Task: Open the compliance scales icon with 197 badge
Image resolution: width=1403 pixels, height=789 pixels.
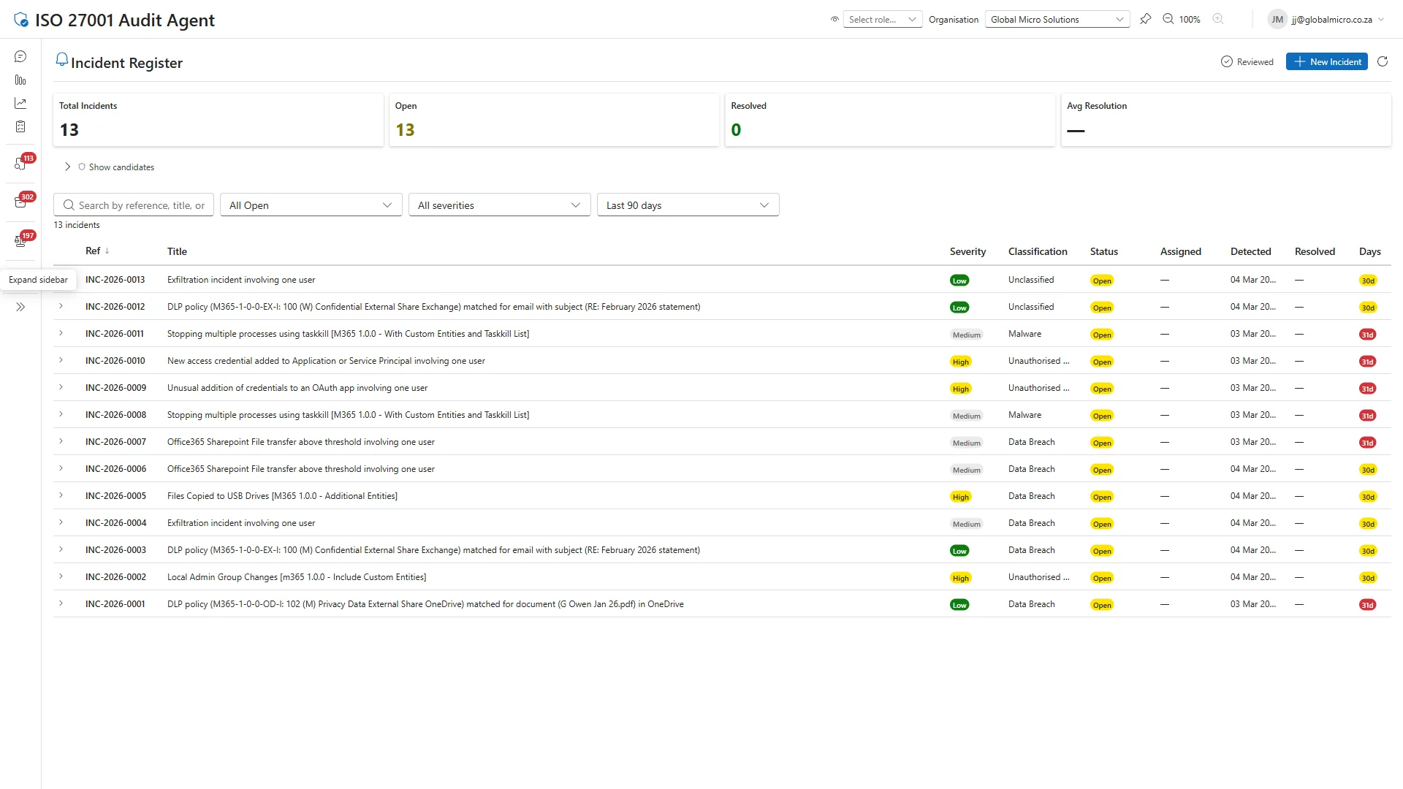Action: coord(20,240)
